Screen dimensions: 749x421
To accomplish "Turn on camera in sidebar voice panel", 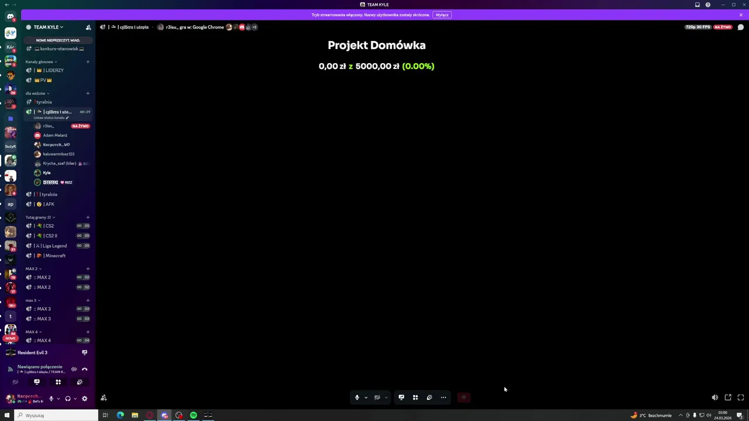I will 15,382.
